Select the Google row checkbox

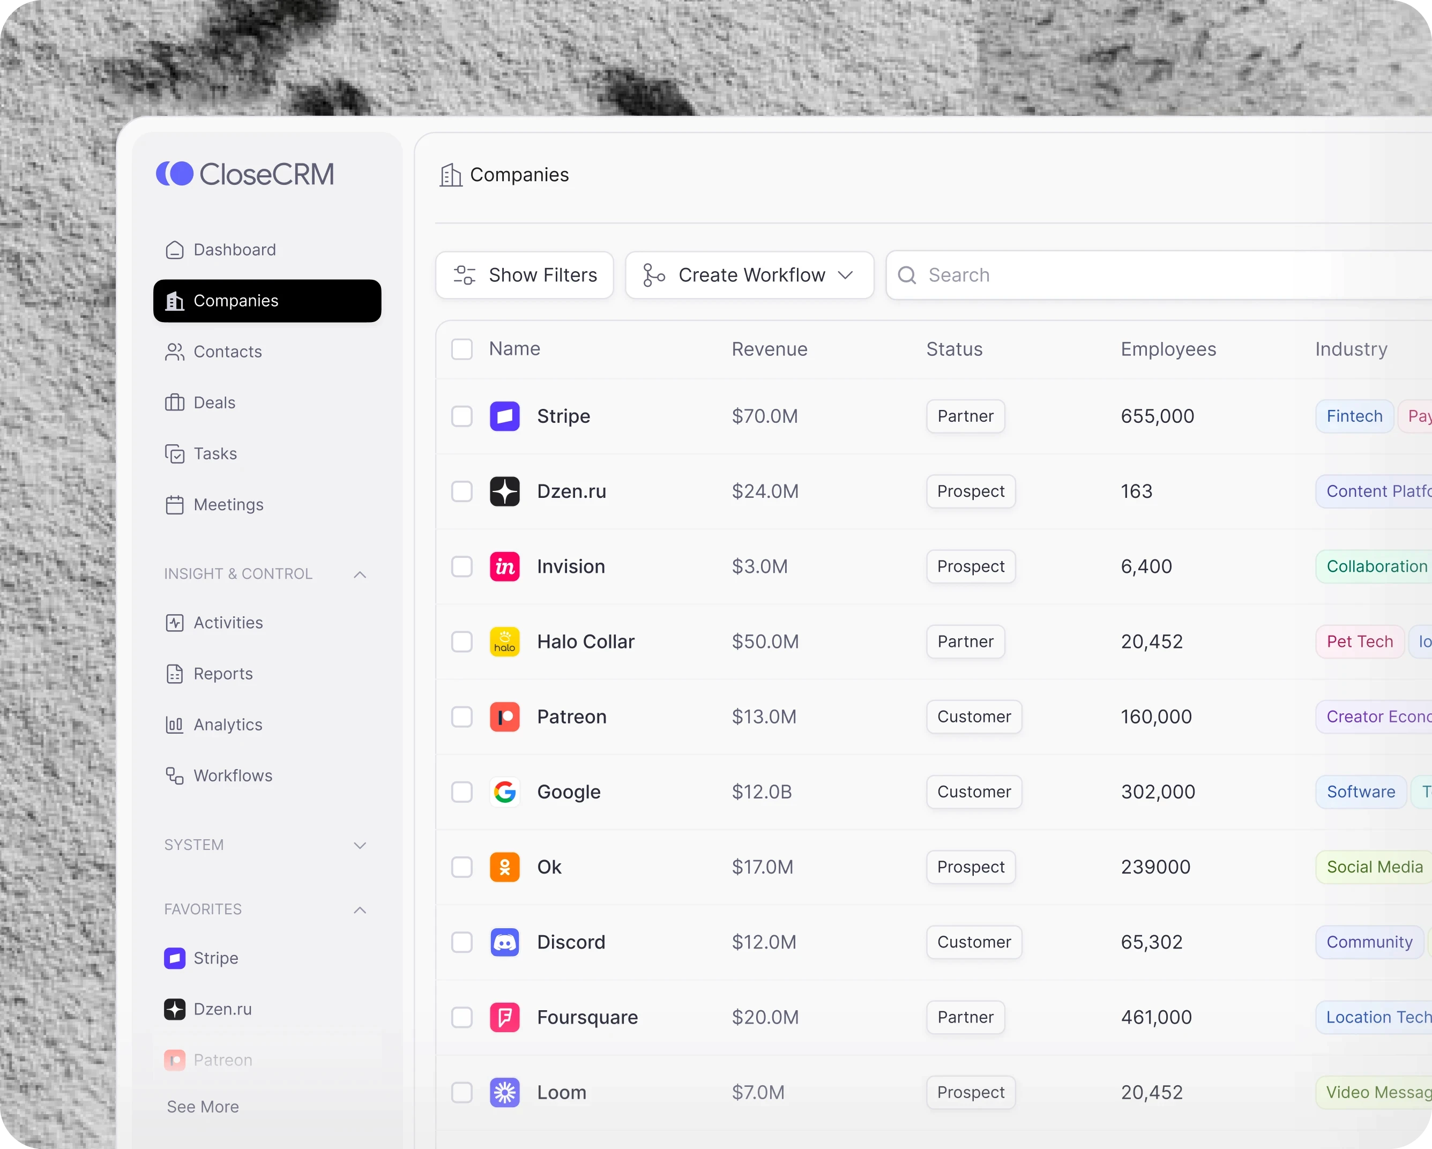click(x=461, y=792)
